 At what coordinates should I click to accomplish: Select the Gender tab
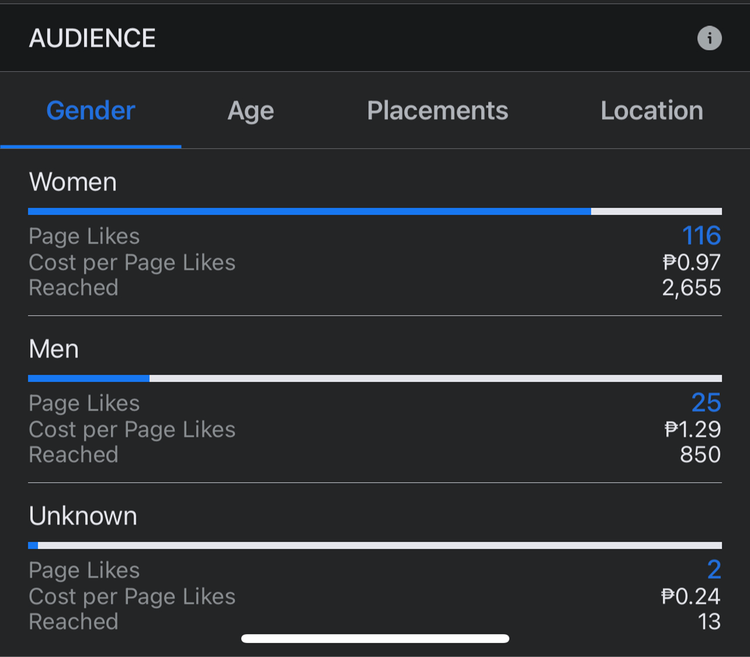click(90, 111)
